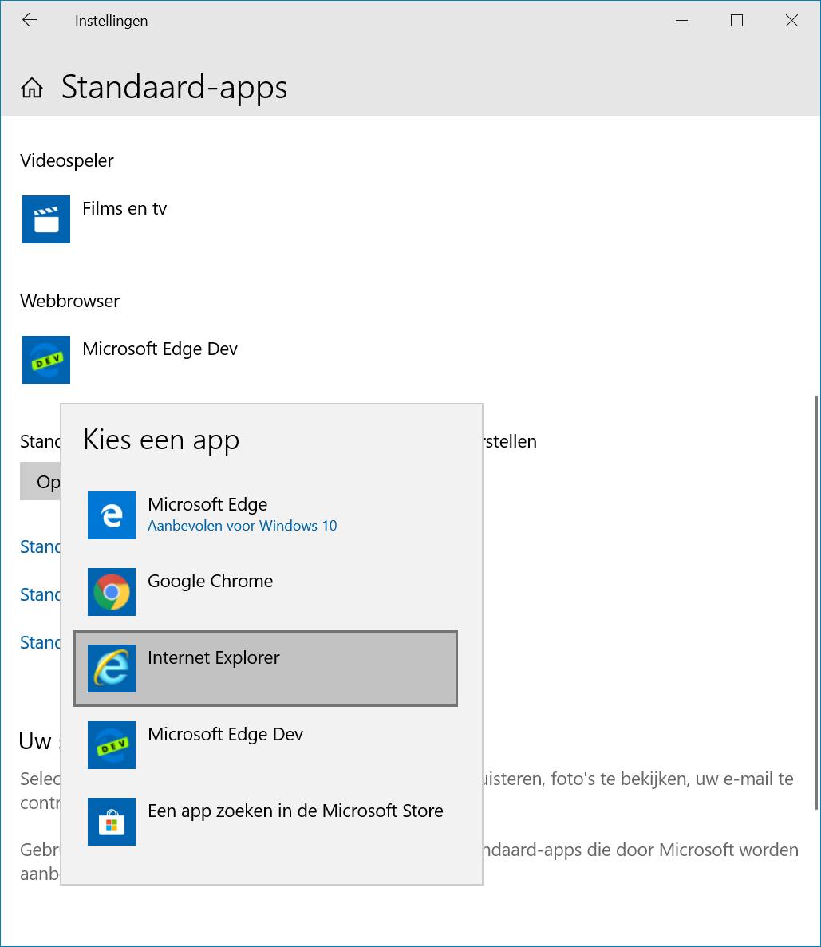Click the first partially hidden Stand... link
The image size is (821, 947).
tap(41, 547)
